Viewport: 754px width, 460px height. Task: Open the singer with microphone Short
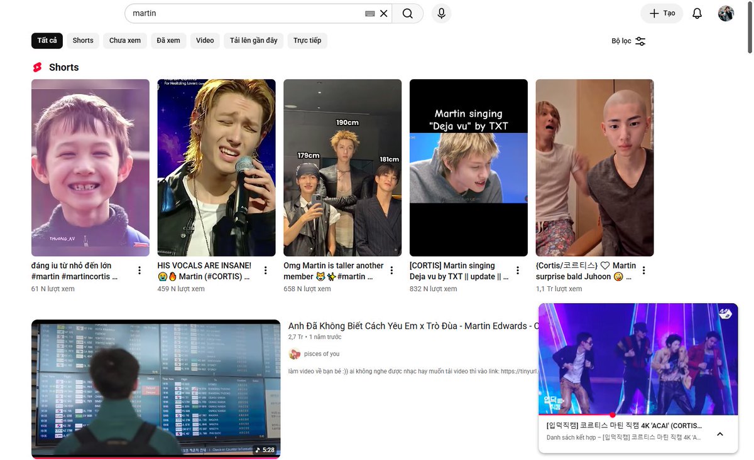point(216,168)
